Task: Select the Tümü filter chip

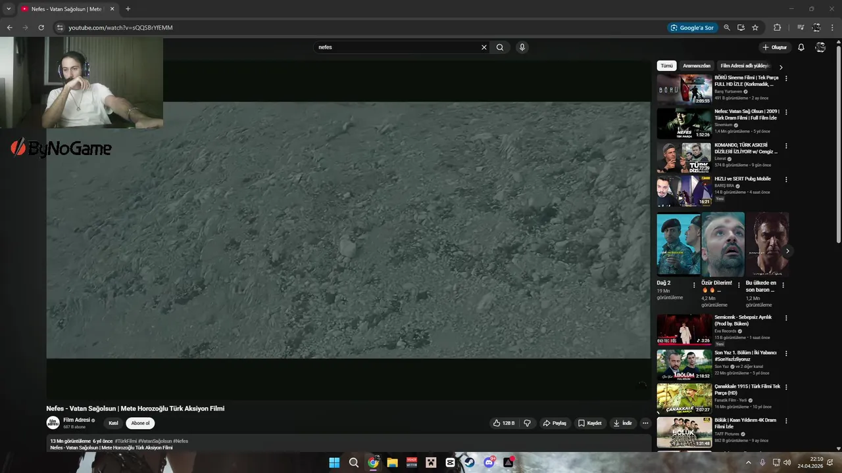Action: click(667, 66)
